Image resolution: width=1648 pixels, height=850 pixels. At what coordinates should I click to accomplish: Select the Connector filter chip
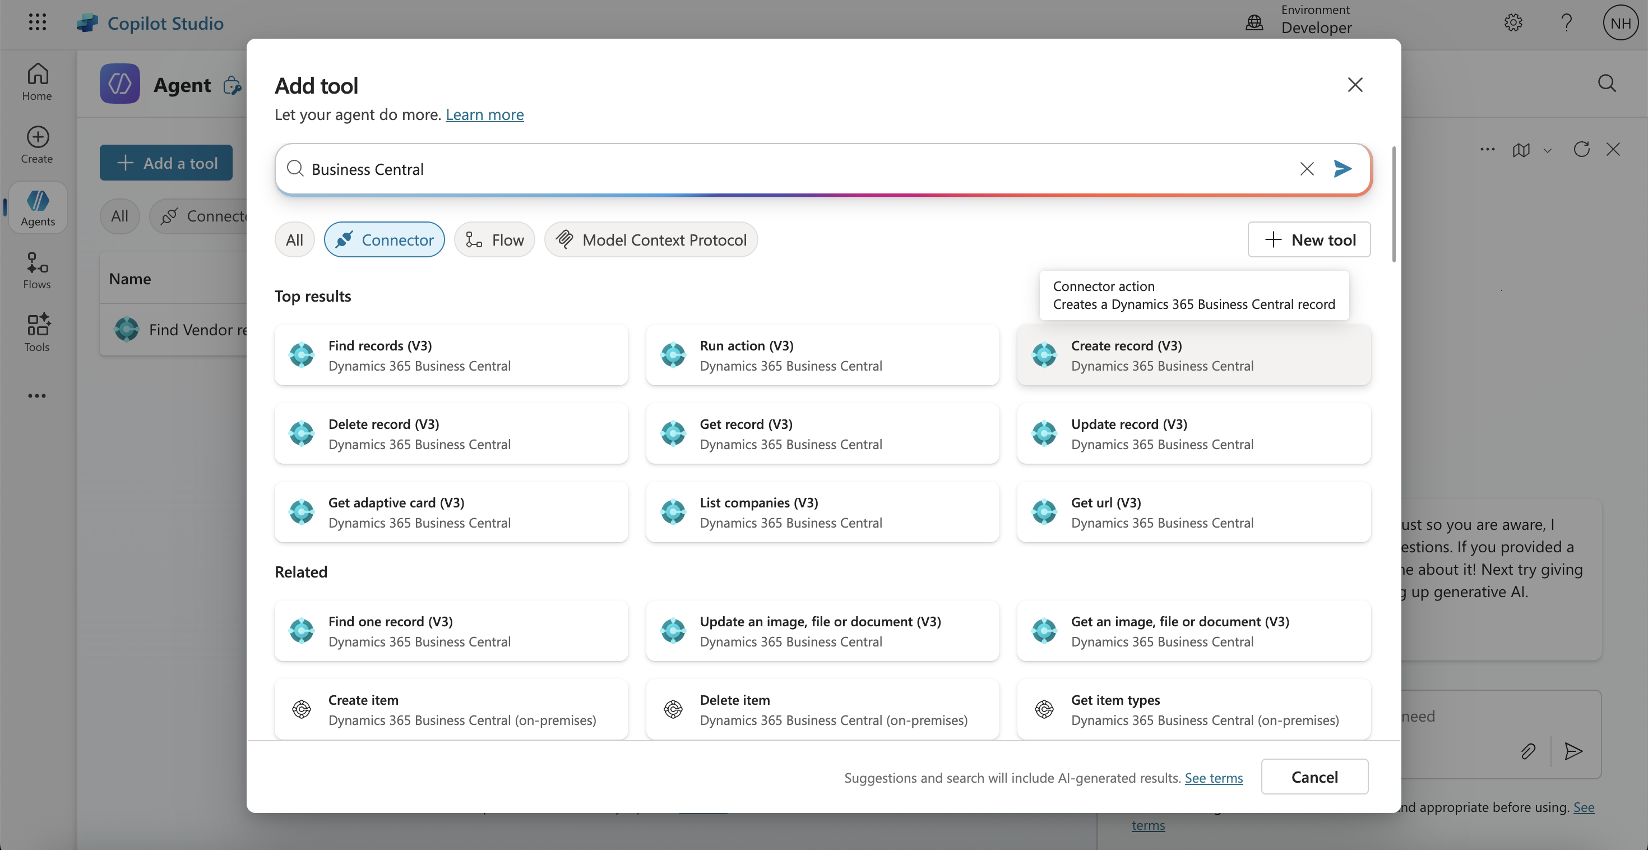(x=384, y=240)
